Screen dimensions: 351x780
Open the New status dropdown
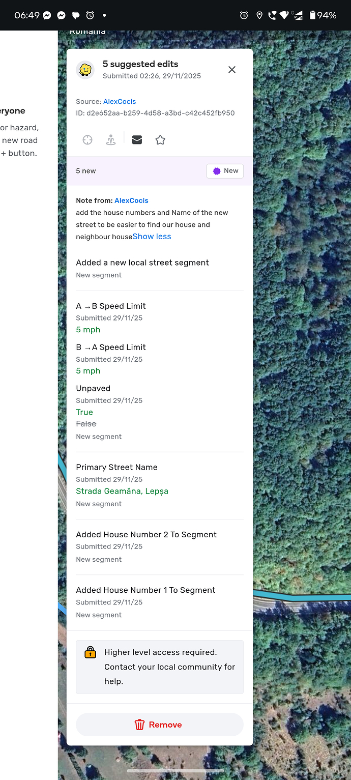pos(225,171)
